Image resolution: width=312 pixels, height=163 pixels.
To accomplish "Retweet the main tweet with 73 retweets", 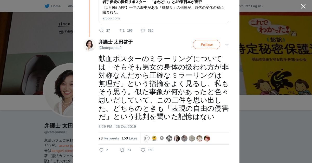I will coord(122,150).
